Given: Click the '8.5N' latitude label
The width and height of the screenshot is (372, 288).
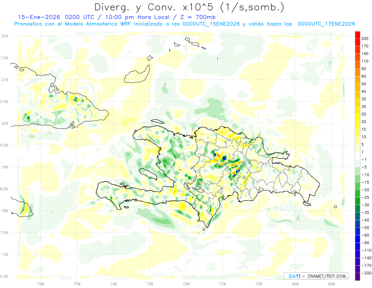Looking at the screenshot, I should [4, 189].
